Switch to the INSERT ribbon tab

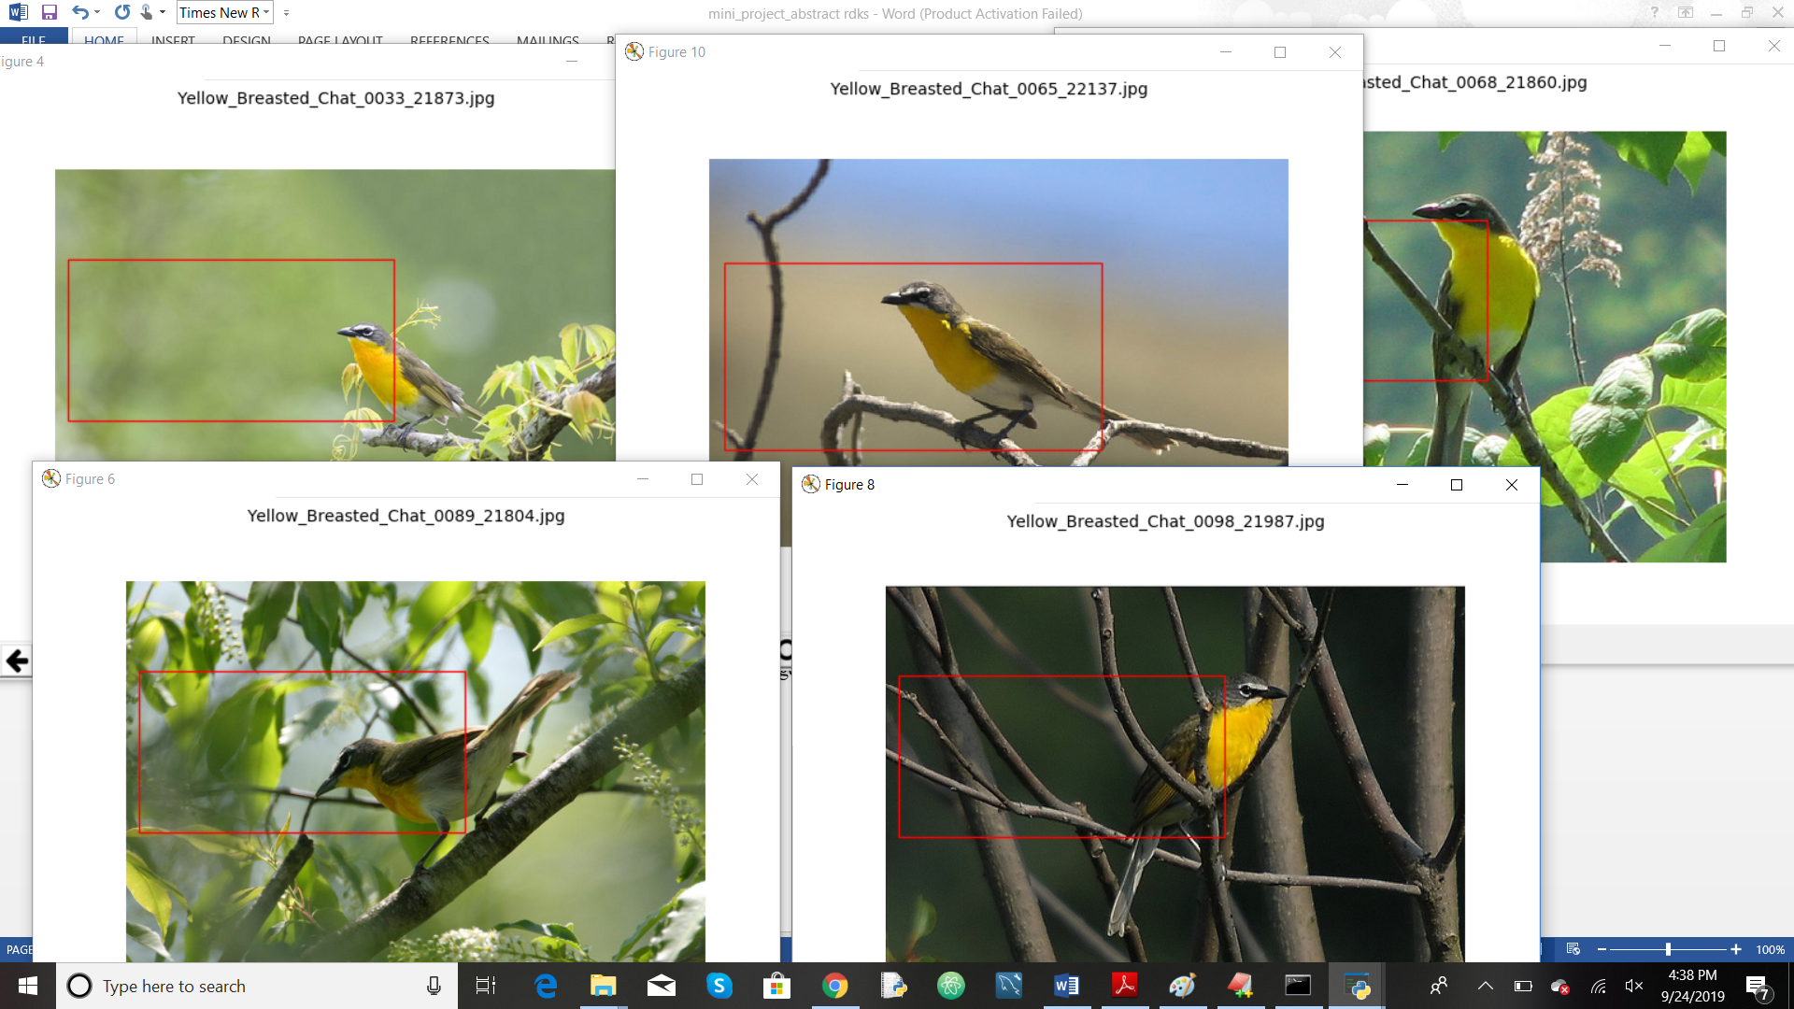click(x=173, y=40)
